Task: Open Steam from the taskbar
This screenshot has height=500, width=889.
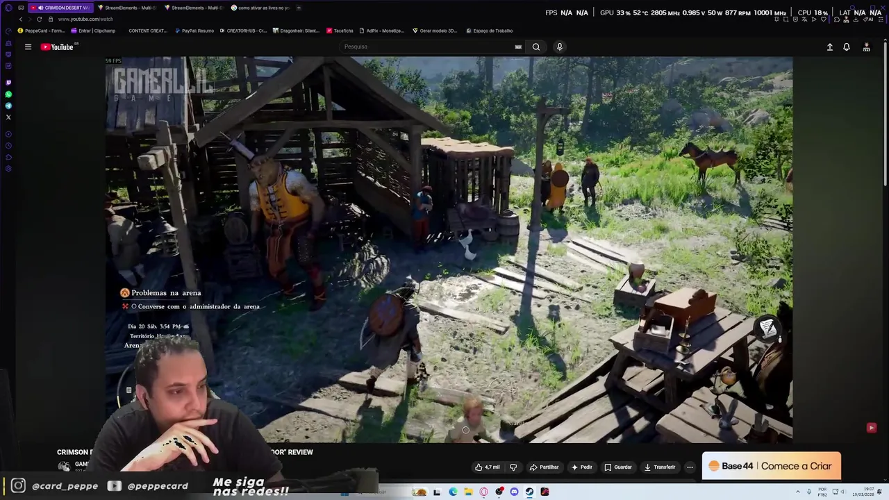Action: (x=529, y=492)
